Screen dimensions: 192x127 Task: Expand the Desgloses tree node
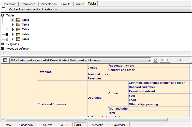point(3,44)
